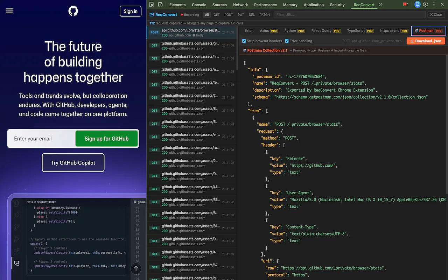Click the scroll-to-top arrow on the GitHub page
The width and height of the screenshot is (448, 280).
(x=136, y=268)
